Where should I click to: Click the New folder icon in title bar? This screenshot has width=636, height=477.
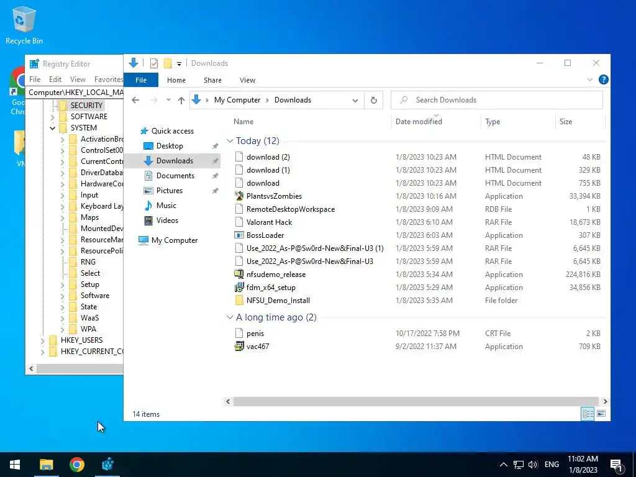[x=168, y=63]
